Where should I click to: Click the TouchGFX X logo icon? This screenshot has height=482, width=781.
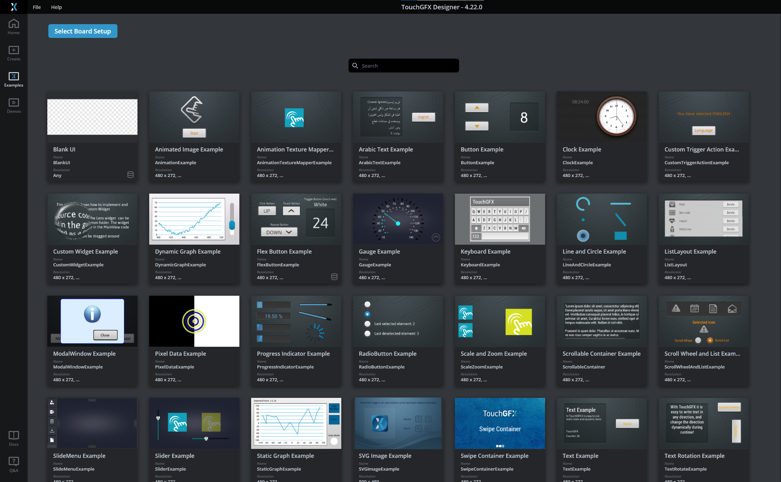(14, 7)
